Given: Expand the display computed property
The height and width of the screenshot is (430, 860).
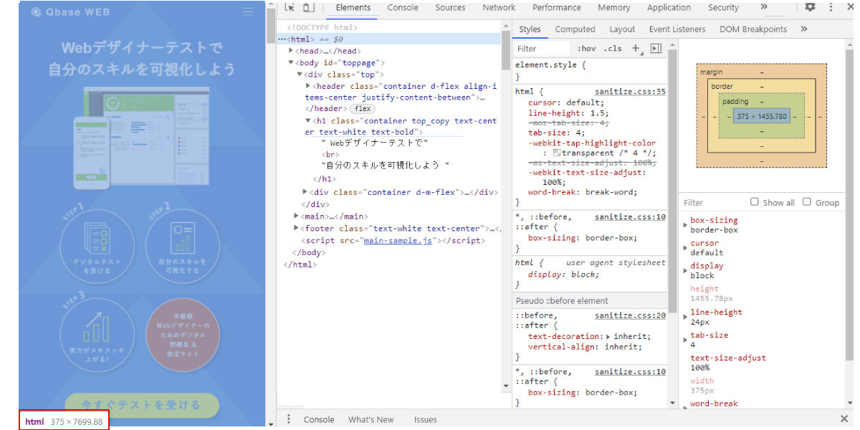Looking at the screenshot, I should tap(686, 271).
